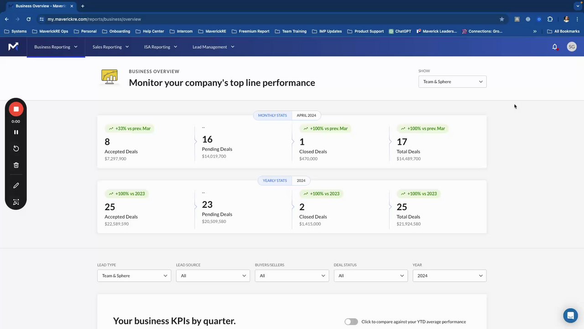
Task: Restart the recording
Action: coord(16,149)
